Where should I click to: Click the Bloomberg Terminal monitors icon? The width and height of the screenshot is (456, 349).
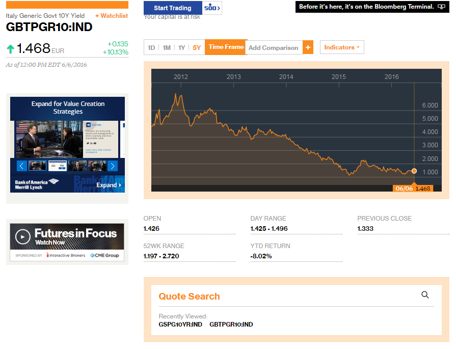pos(441,7)
